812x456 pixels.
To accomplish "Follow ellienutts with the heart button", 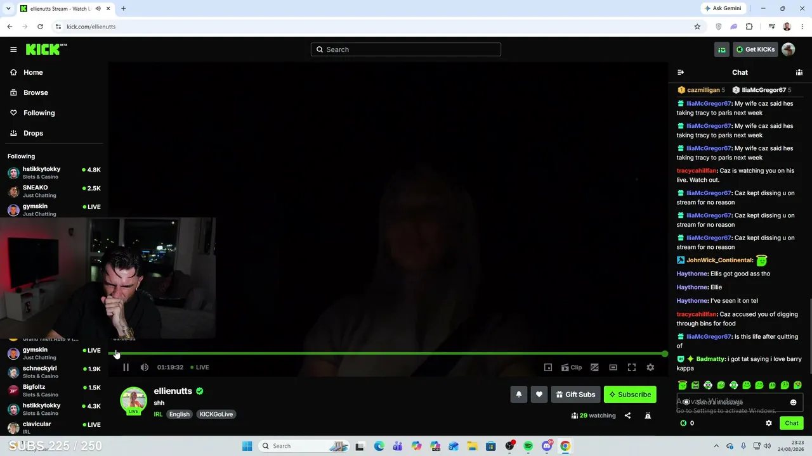I will (539, 395).
